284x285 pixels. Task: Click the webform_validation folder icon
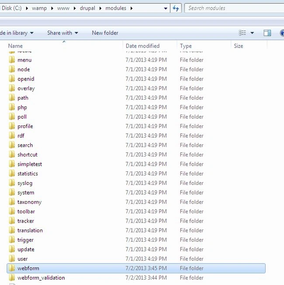[12, 278]
